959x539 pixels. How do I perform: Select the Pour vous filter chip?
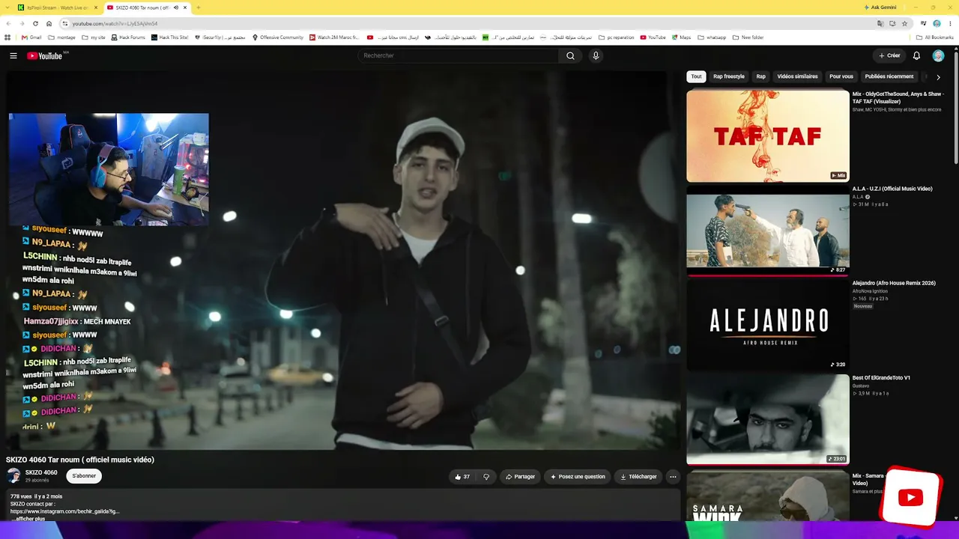pos(841,76)
